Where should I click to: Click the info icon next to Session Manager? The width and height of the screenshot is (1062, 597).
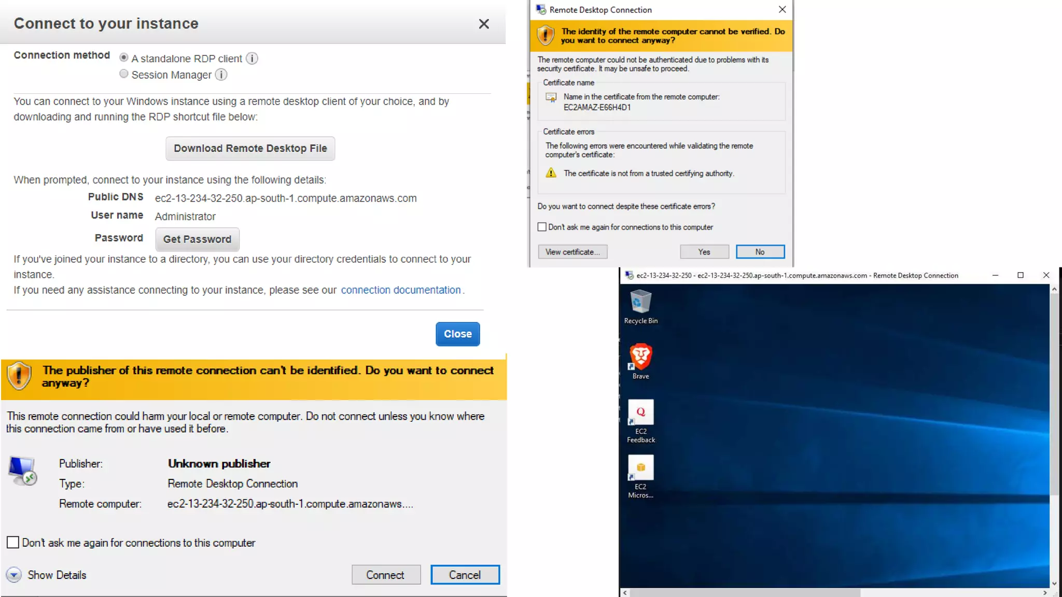221,75
